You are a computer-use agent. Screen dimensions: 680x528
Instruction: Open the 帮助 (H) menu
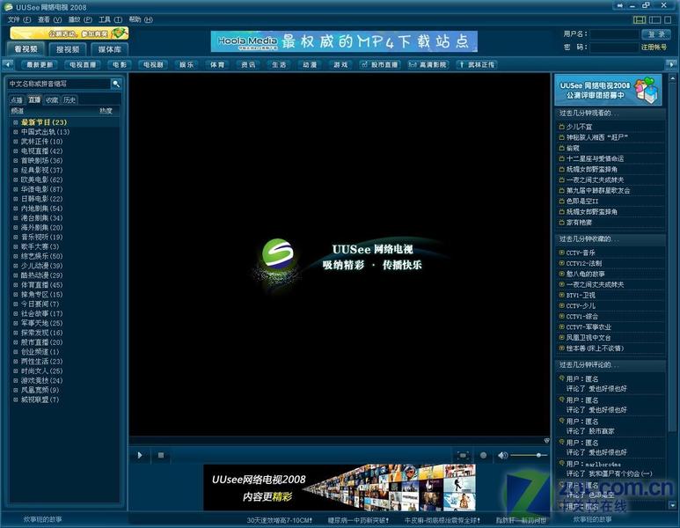[141, 19]
